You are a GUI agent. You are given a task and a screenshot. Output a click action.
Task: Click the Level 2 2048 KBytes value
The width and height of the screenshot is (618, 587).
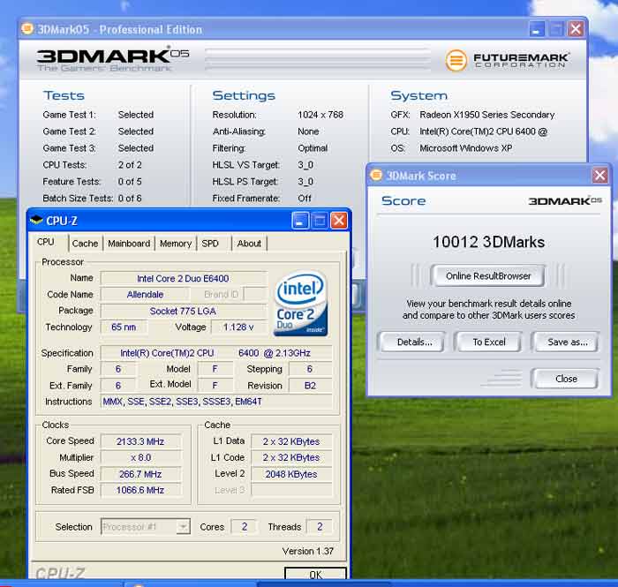[291, 474]
